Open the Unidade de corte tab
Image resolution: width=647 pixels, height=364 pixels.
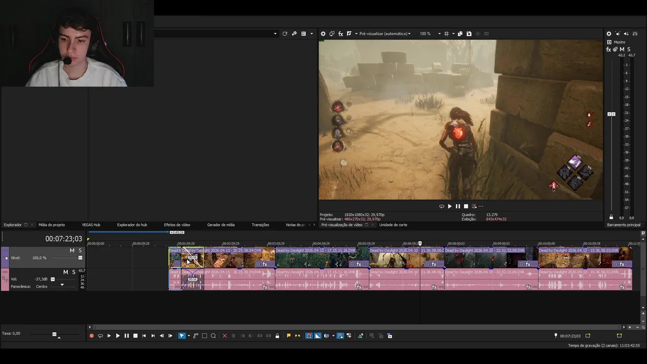[x=393, y=225]
